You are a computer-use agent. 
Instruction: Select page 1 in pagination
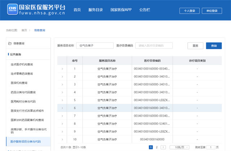(x=151, y=147)
